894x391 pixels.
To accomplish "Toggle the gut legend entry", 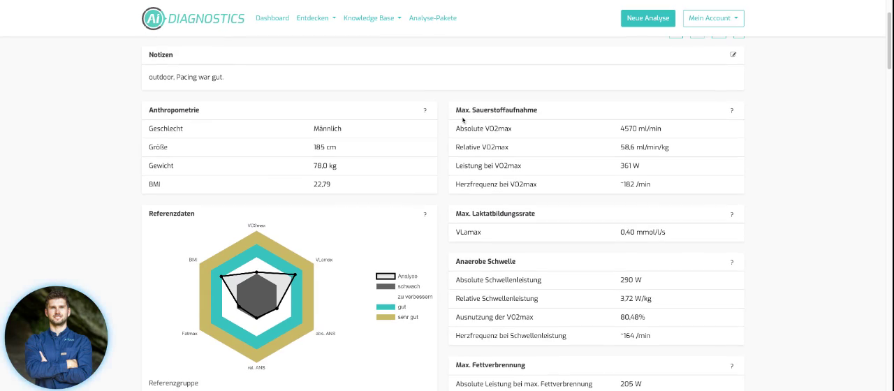I will point(390,307).
